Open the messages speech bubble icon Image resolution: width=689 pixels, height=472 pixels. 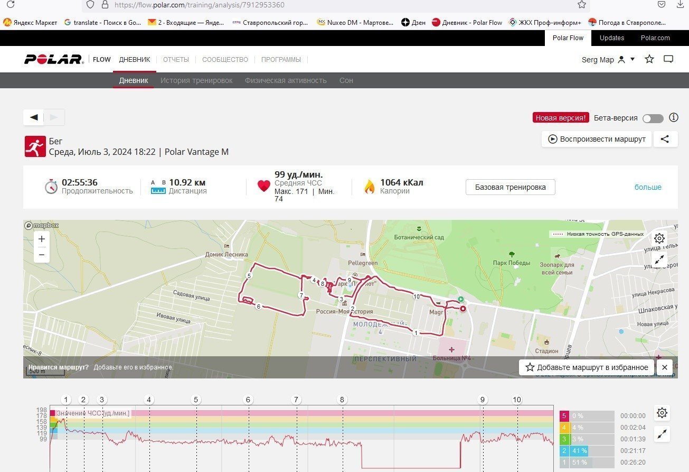668,59
